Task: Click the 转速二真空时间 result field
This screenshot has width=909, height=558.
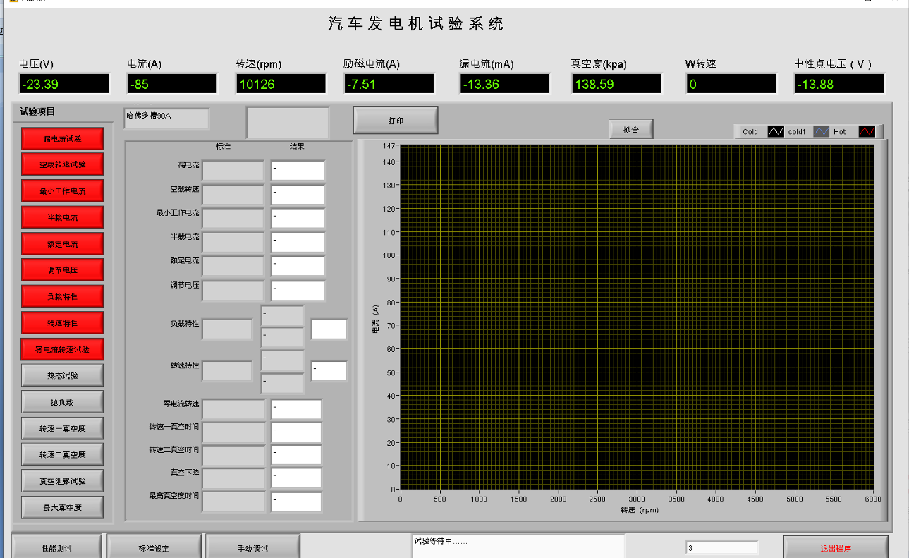Action: coord(296,455)
